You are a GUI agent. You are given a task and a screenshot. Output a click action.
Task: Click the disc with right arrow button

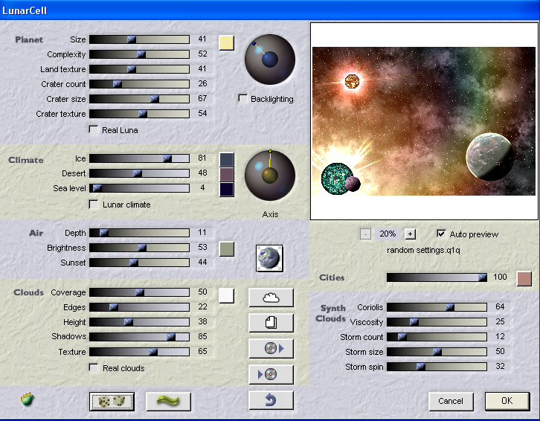click(x=271, y=348)
